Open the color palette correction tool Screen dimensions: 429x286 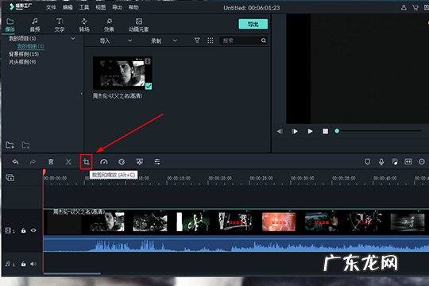click(122, 162)
